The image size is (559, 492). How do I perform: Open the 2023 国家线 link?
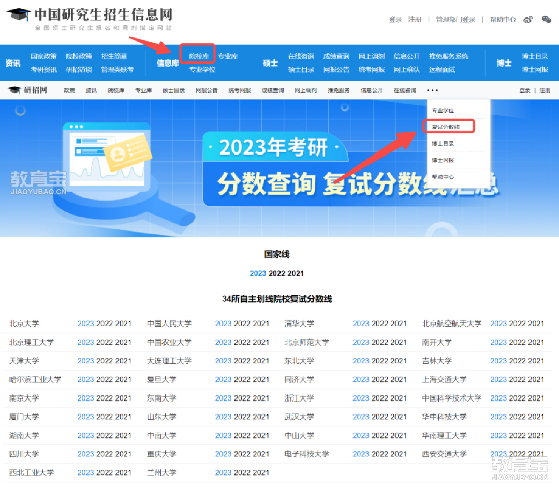[x=258, y=273]
